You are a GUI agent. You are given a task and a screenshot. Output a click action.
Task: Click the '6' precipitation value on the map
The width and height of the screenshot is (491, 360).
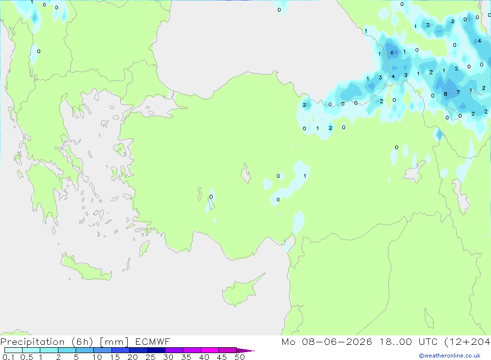pos(392,53)
